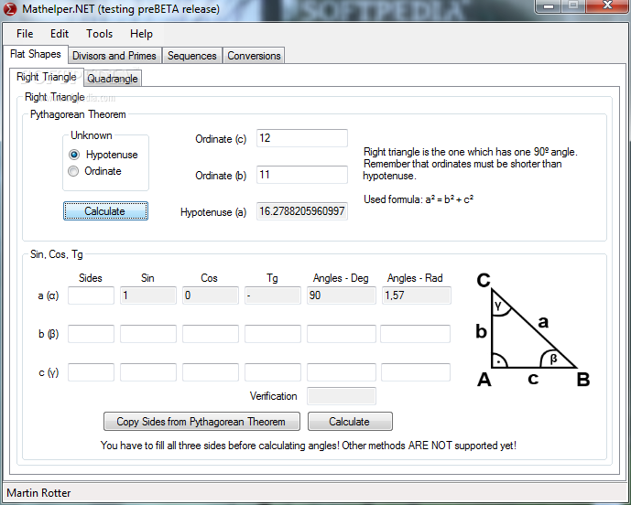Select the Right Triangle sub-tab
The height and width of the screenshot is (505, 631).
[x=47, y=77]
